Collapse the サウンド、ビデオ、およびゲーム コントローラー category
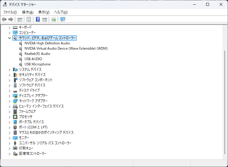 click(x=10, y=38)
